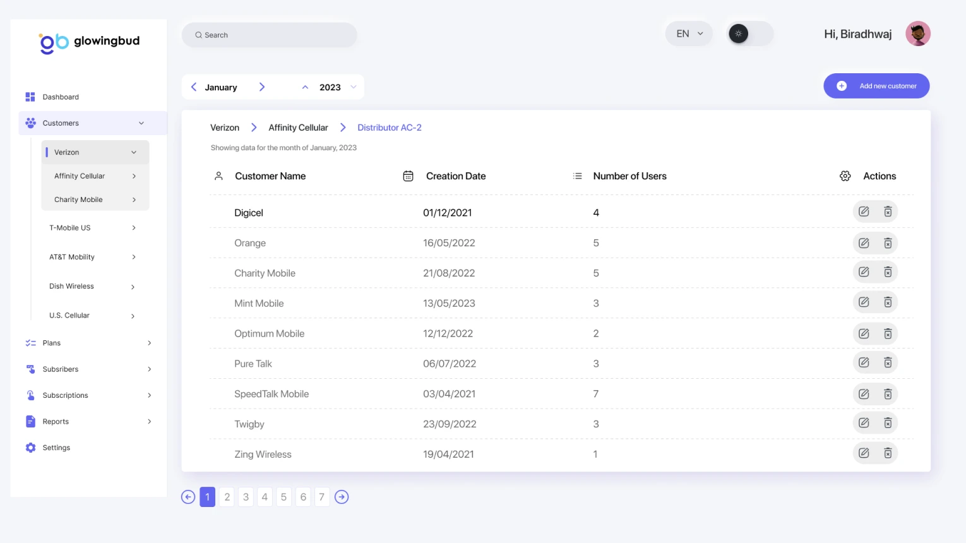Go to page 7
This screenshot has width=966, height=543.
[x=322, y=497]
